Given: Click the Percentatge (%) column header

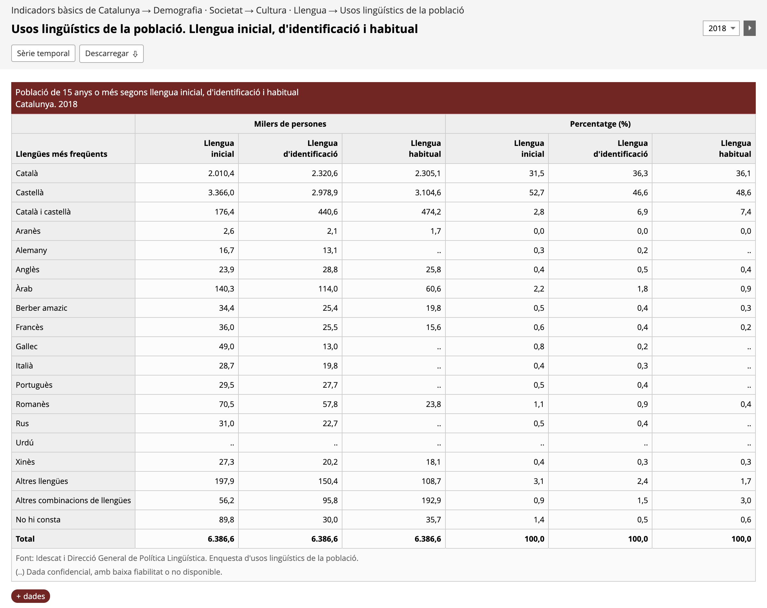Looking at the screenshot, I should pyautogui.click(x=600, y=124).
